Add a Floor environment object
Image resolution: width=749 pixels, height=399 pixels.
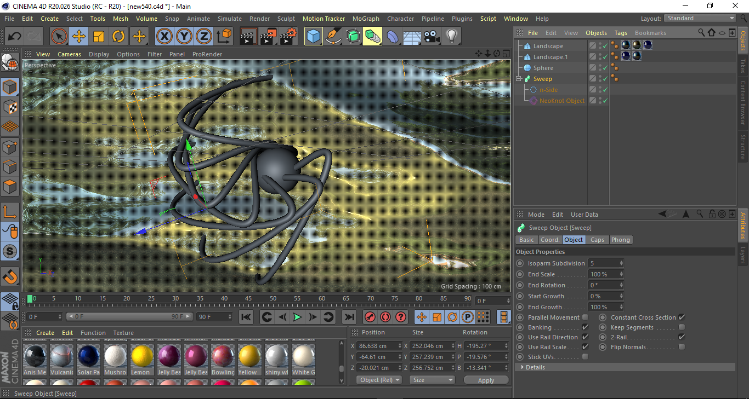click(x=412, y=37)
